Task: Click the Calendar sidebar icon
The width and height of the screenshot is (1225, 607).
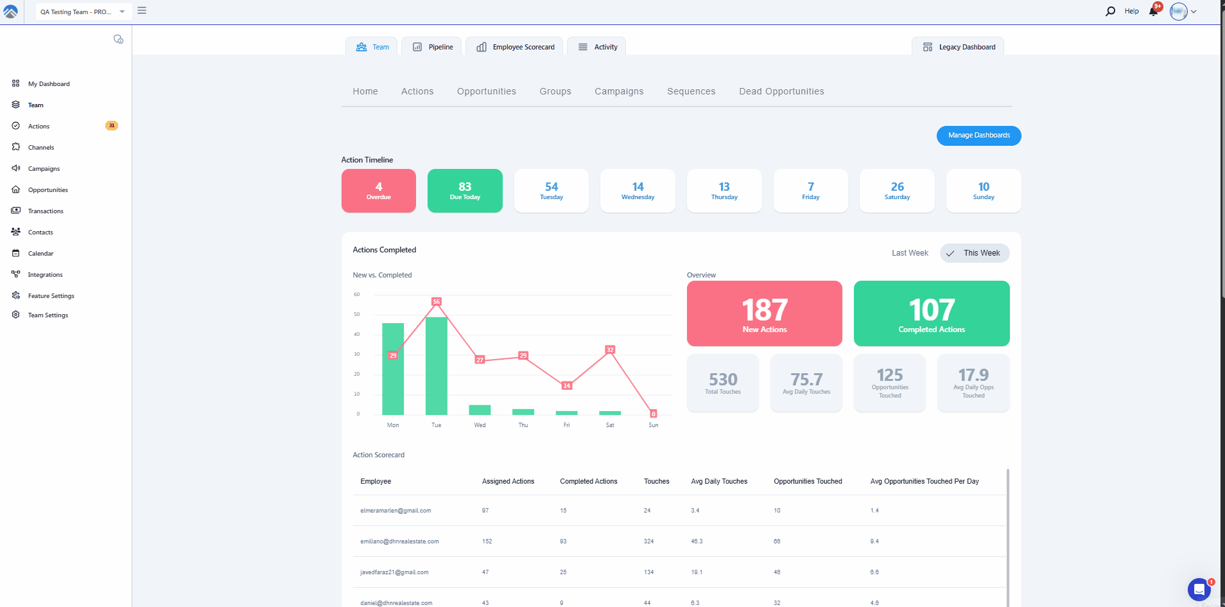Action: coord(16,253)
